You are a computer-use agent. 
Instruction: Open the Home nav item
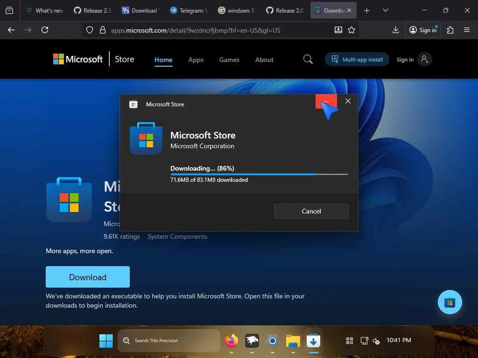(x=163, y=60)
